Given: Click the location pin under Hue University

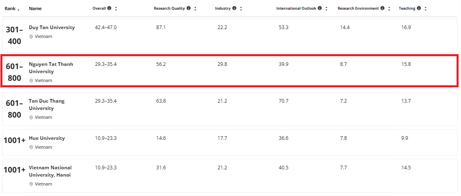Looking at the screenshot, I should (31, 148).
